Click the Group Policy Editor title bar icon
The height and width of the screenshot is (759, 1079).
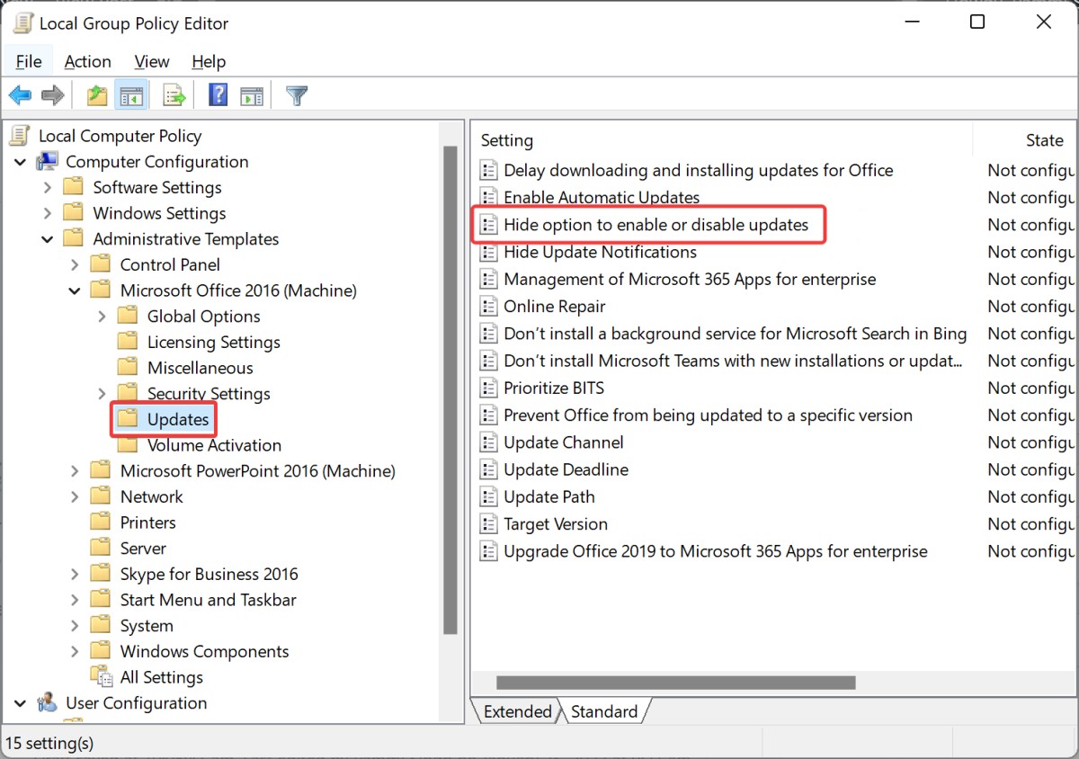[x=22, y=23]
